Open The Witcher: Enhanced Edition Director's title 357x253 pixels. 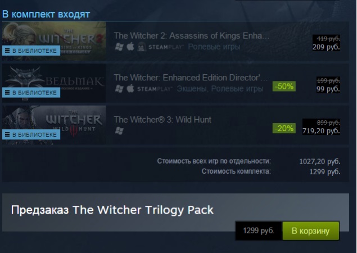tap(191, 78)
